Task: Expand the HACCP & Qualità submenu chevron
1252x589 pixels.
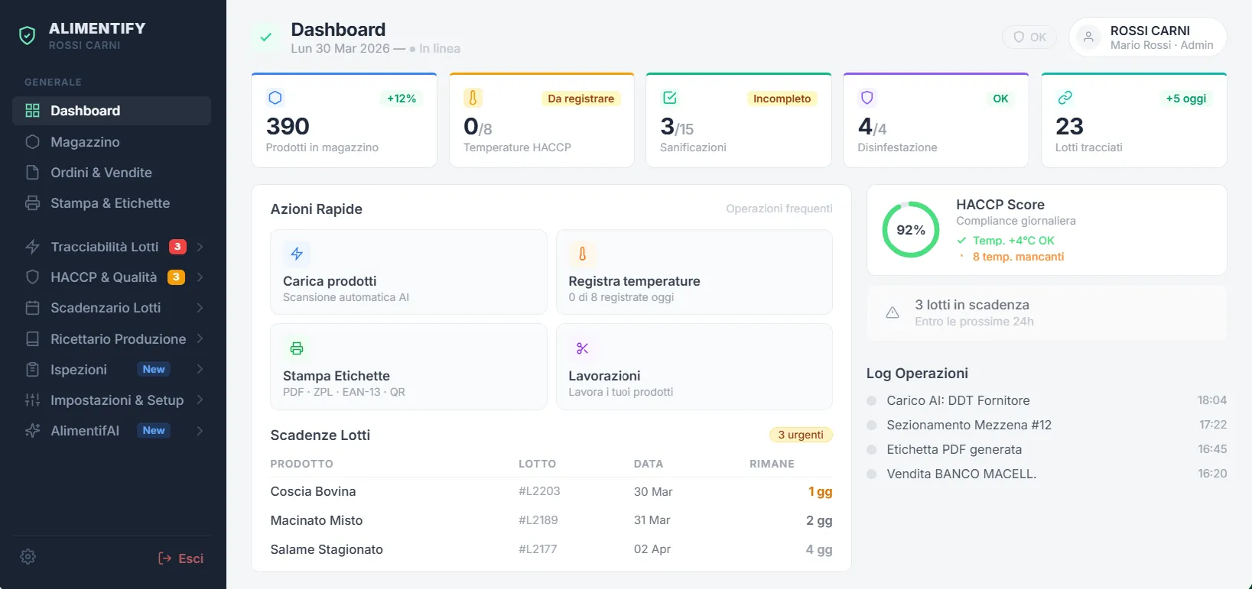Action: (x=200, y=277)
